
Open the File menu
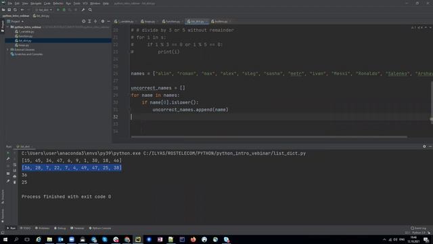click(x=9, y=3)
